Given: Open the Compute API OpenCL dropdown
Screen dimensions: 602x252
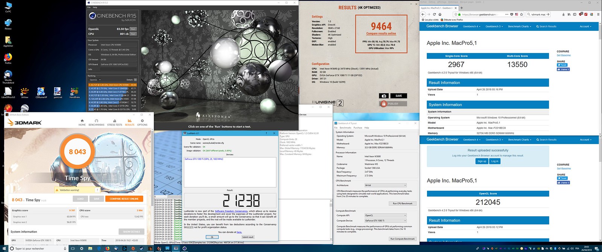Looking at the screenshot, I should click(386, 216).
